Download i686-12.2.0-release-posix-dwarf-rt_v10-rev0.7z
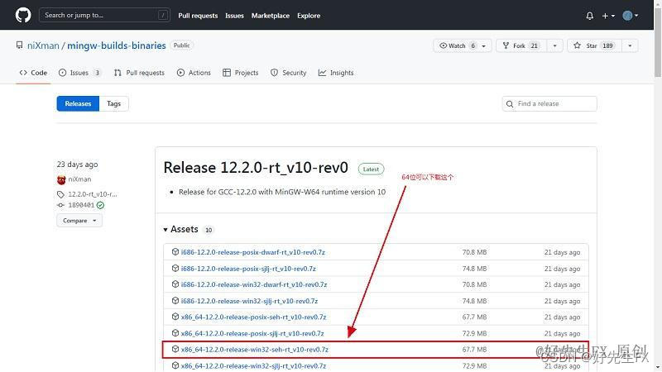This screenshot has height=372, width=662. click(x=253, y=252)
